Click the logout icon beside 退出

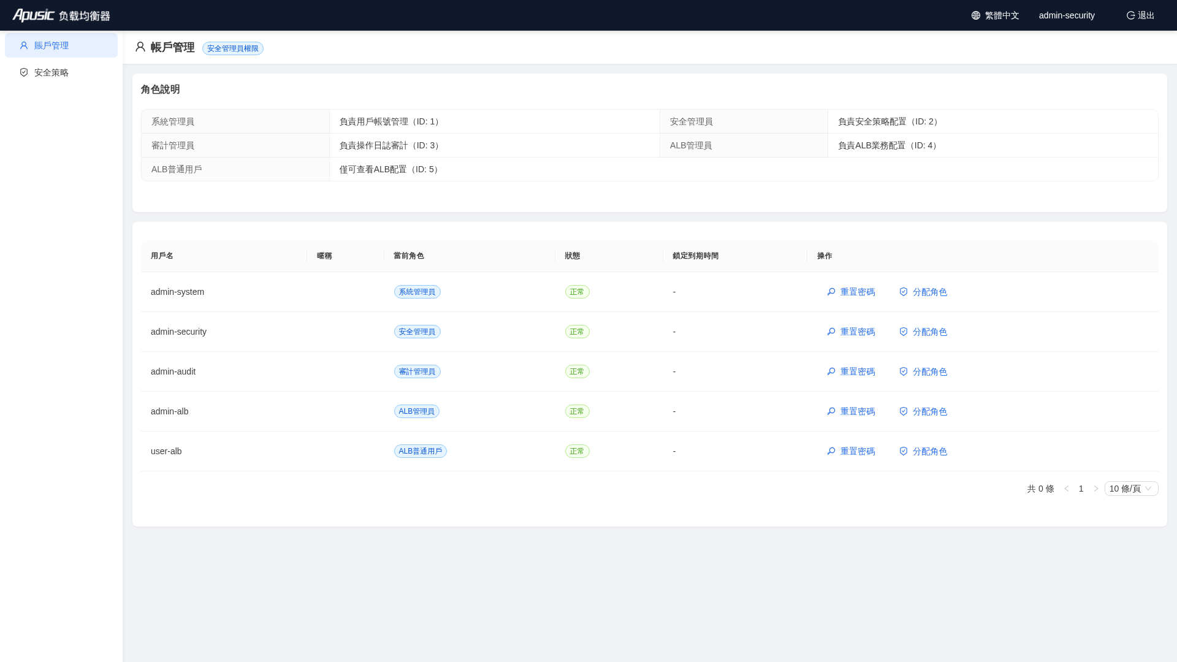pyautogui.click(x=1130, y=15)
